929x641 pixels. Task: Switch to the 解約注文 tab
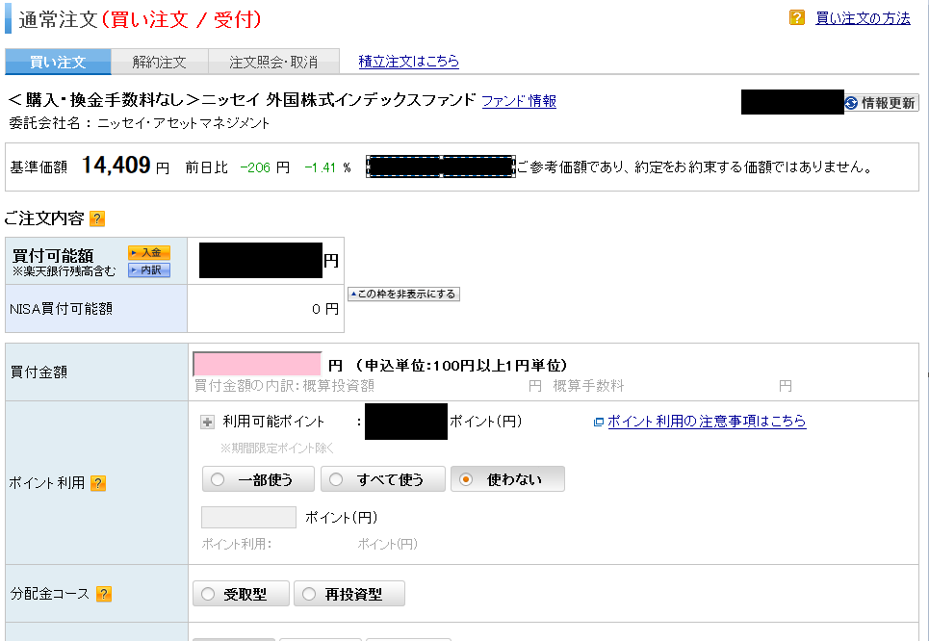[159, 62]
